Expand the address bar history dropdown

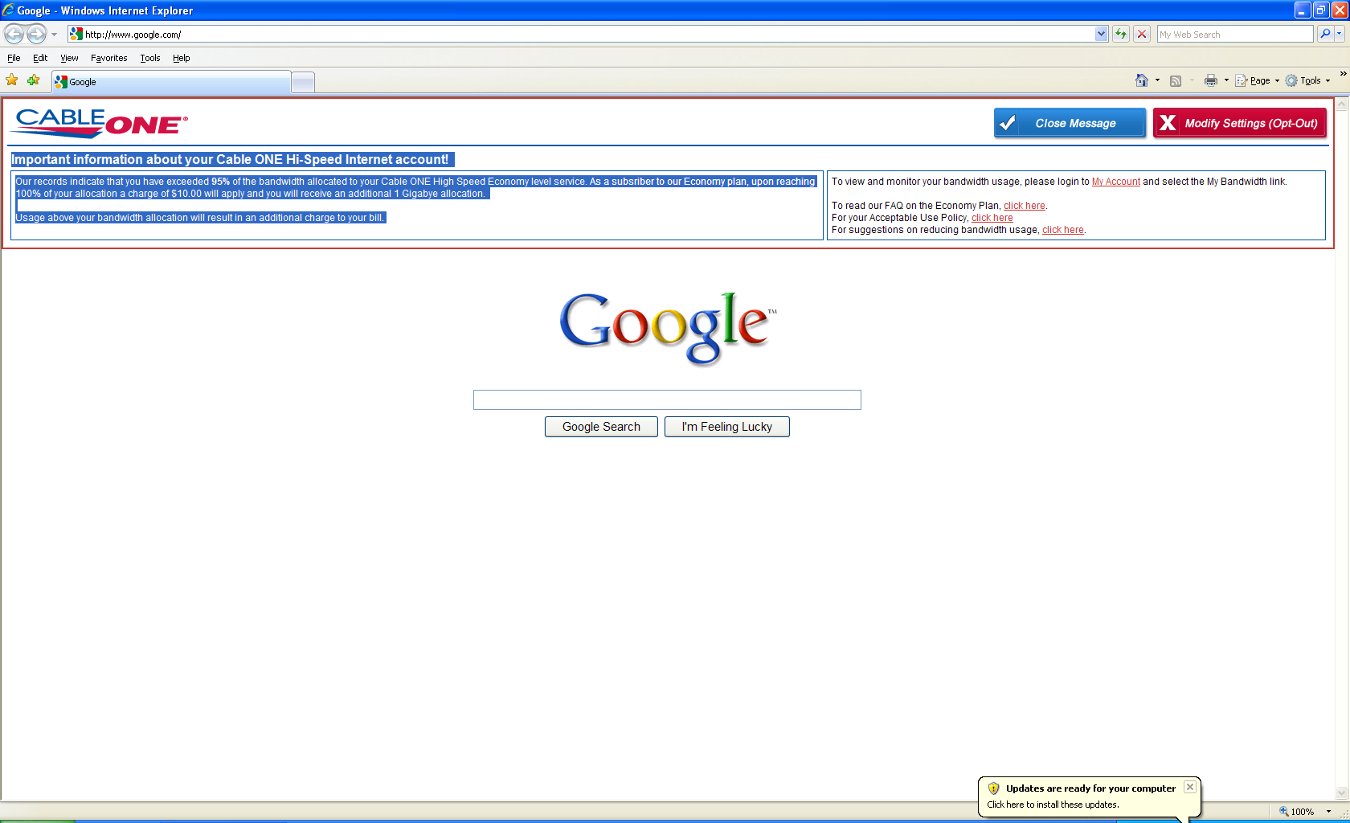pos(1102,34)
